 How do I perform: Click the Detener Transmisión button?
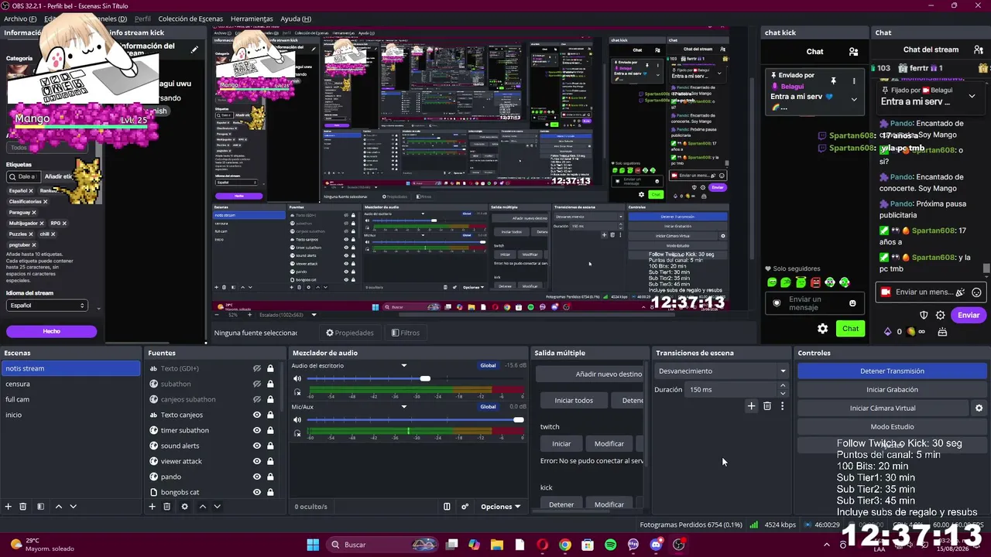tap(892, 371)
